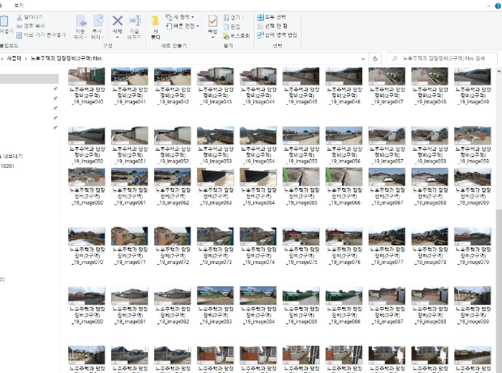Click the Delete (삭제) X icon
The image size is (502, 373).
(x=118, y=21)
